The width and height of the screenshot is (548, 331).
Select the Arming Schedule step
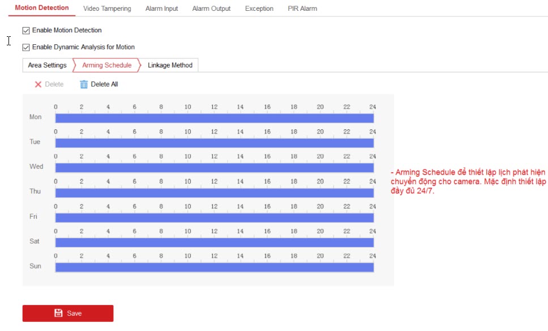point(106,65)
